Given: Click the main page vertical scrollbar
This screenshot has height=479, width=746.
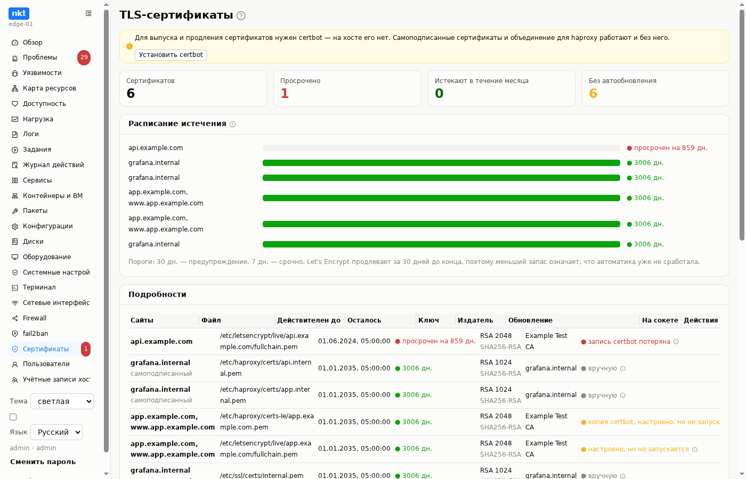Looking at the screenshot, I should (x=742, y=125).
